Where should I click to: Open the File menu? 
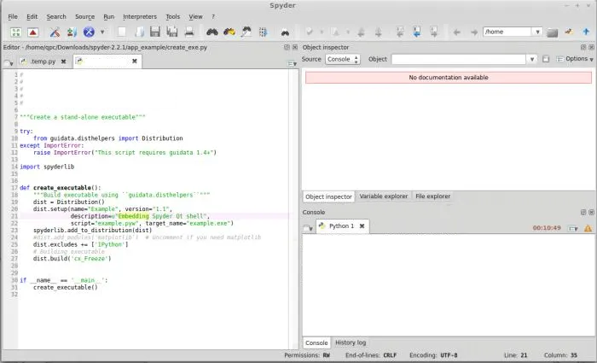click(x=13, y=17)
